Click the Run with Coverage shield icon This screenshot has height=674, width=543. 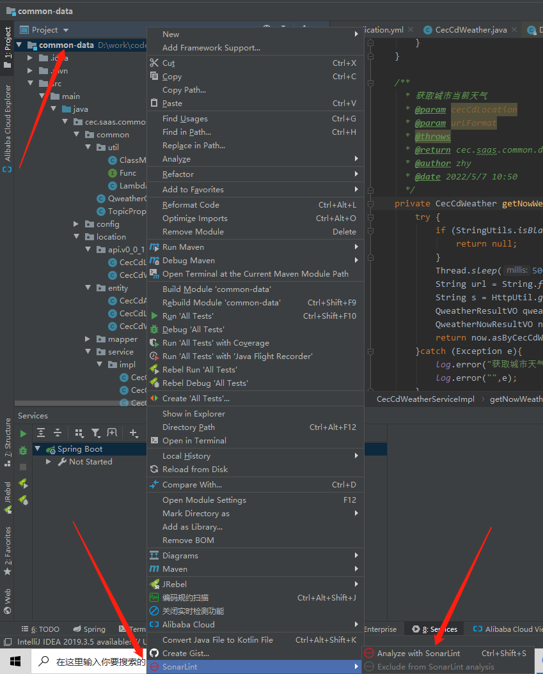(154, 343)
